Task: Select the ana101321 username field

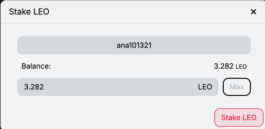Action: point(134,45)
